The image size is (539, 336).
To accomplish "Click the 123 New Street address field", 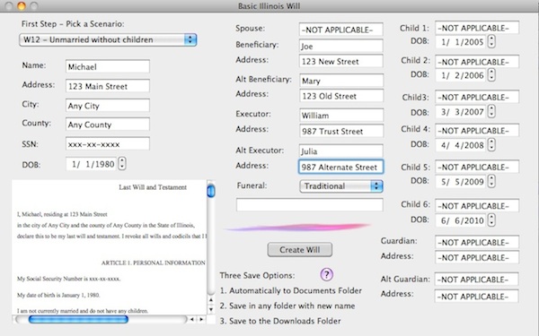I will pyautogui.click(x=341, y=61).
